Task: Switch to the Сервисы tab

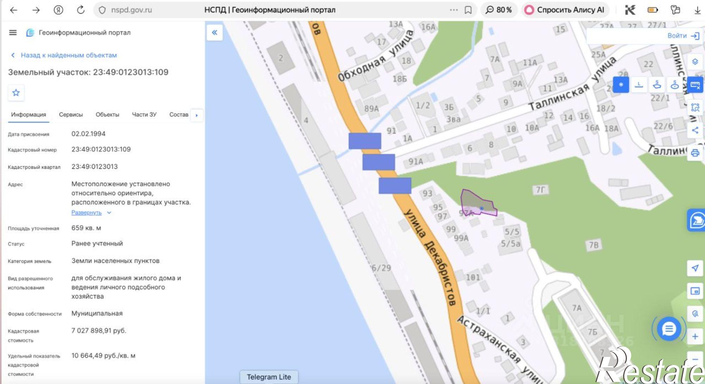Action: pos(71,115)
